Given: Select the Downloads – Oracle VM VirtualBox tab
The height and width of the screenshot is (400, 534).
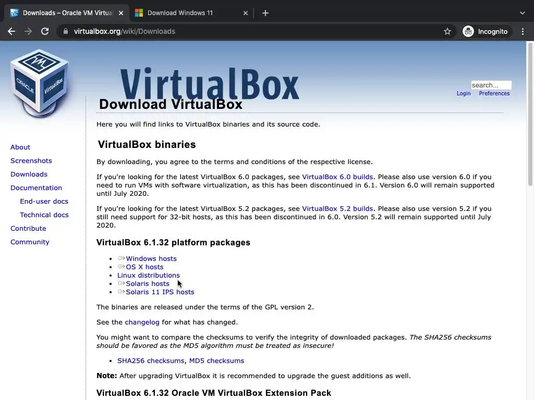Looking at the screenshot, I should coord(67,13).
